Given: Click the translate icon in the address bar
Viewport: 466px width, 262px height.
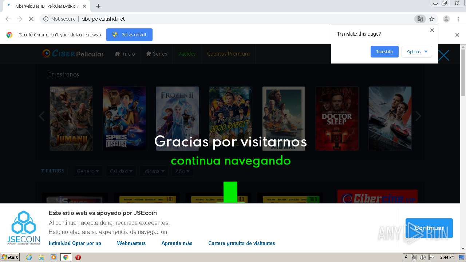Looking at the screenshot, I should point(420,19).
